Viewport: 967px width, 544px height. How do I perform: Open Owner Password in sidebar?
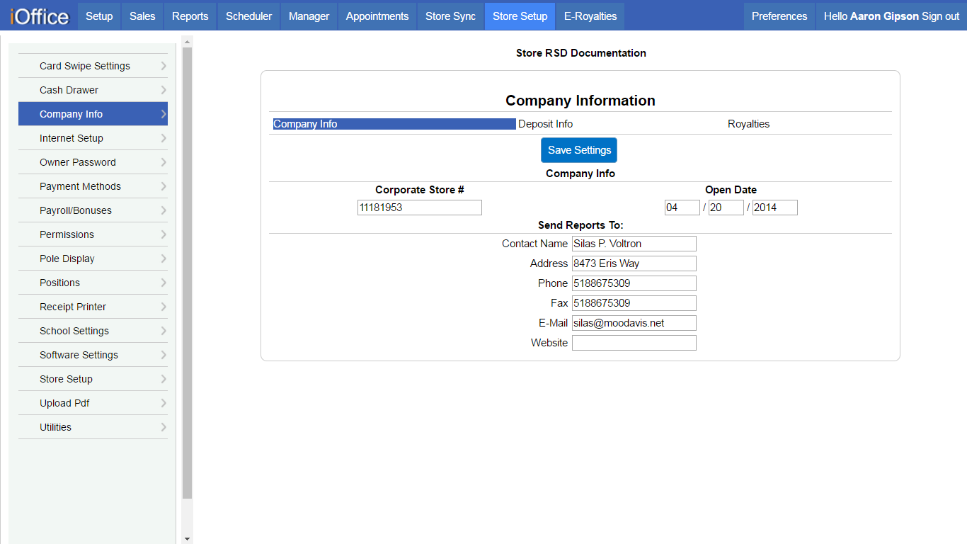click(93, 162)
